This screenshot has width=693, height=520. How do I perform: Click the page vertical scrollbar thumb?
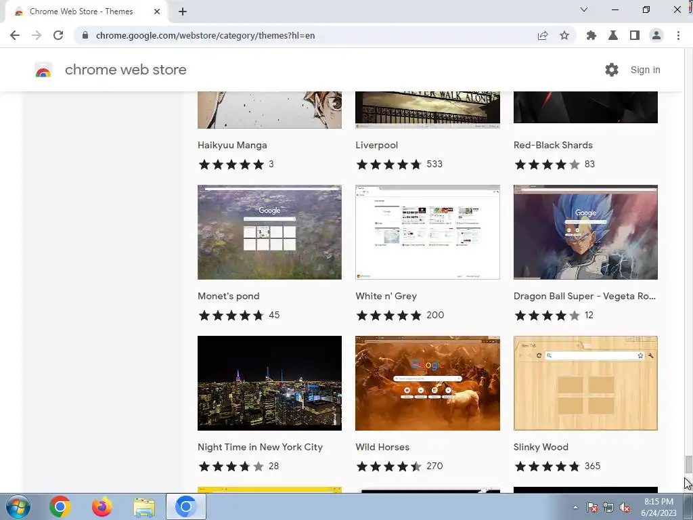(688, 464)
